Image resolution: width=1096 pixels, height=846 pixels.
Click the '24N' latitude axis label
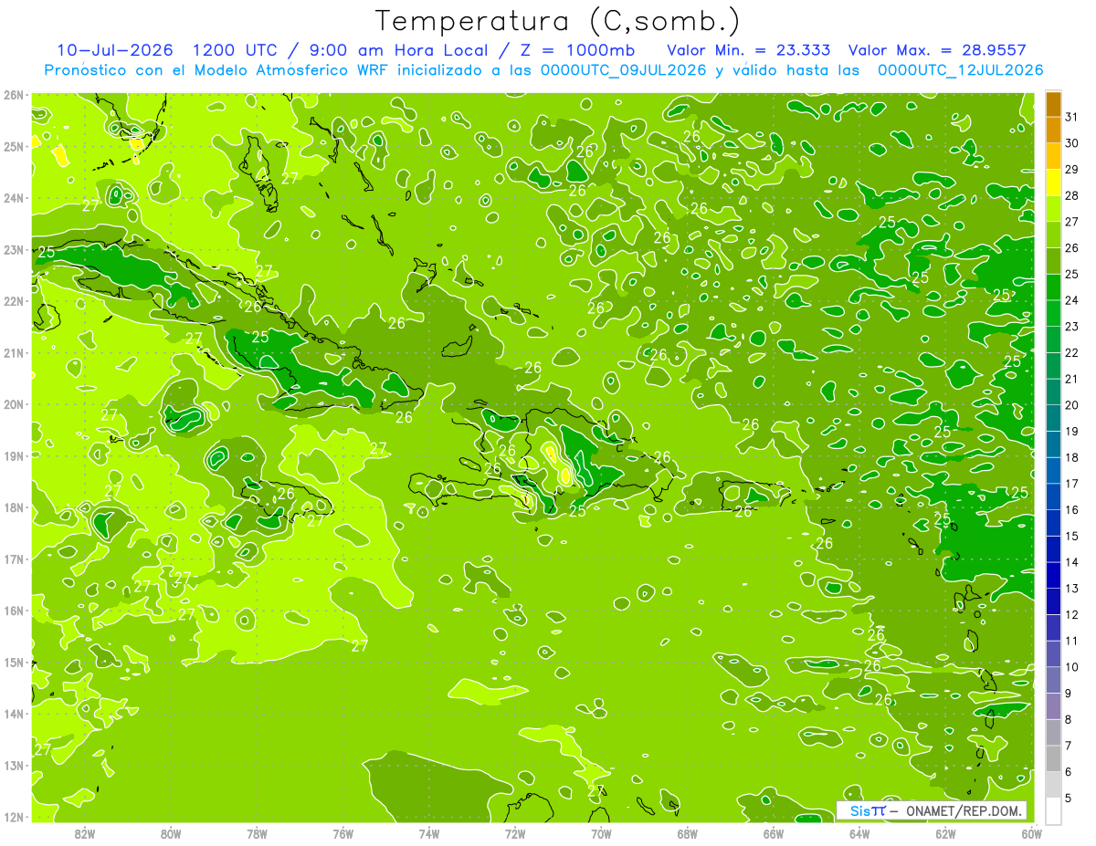[13, 198]
